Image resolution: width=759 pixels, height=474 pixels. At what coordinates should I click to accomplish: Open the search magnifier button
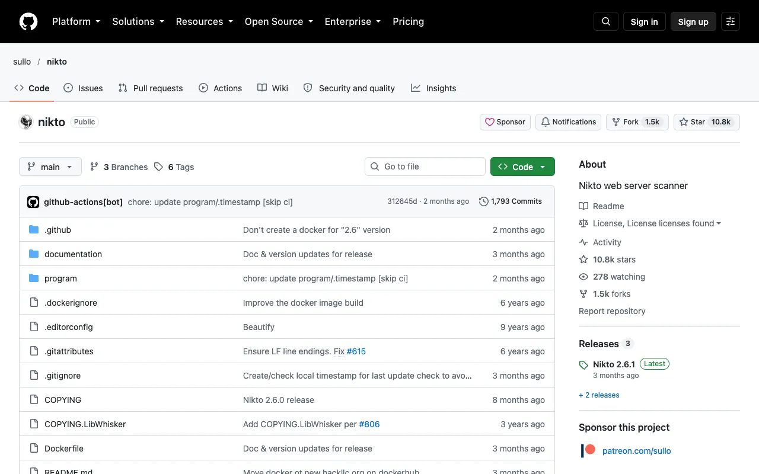point(606,21)
